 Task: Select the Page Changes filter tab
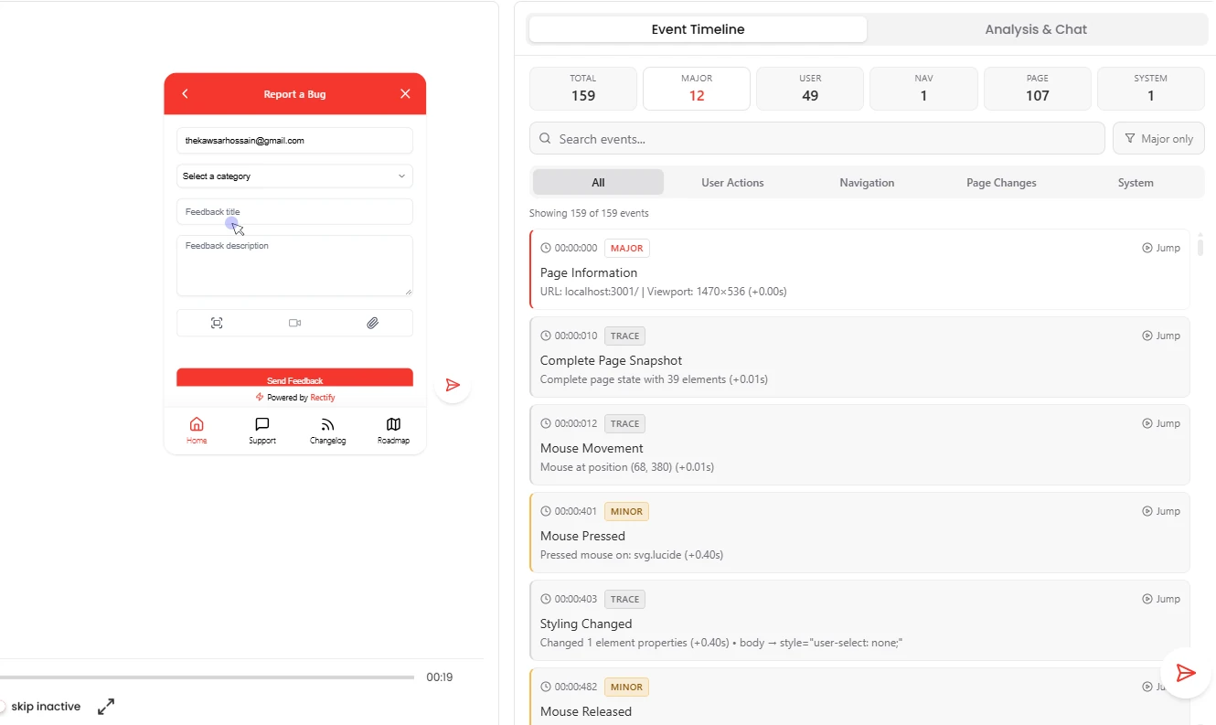point(1001,182)
